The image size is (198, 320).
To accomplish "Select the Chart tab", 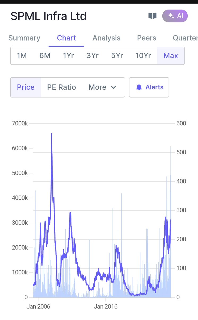I will click(66, 38).
